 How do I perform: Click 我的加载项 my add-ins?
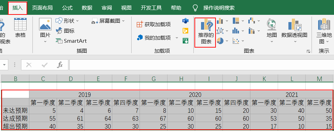click(x=154, y=38)
